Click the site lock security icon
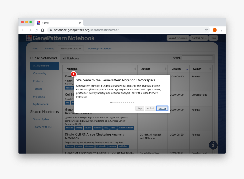This screenshot has height=179, width=244. pyautogui.click(x=51, y=30)
